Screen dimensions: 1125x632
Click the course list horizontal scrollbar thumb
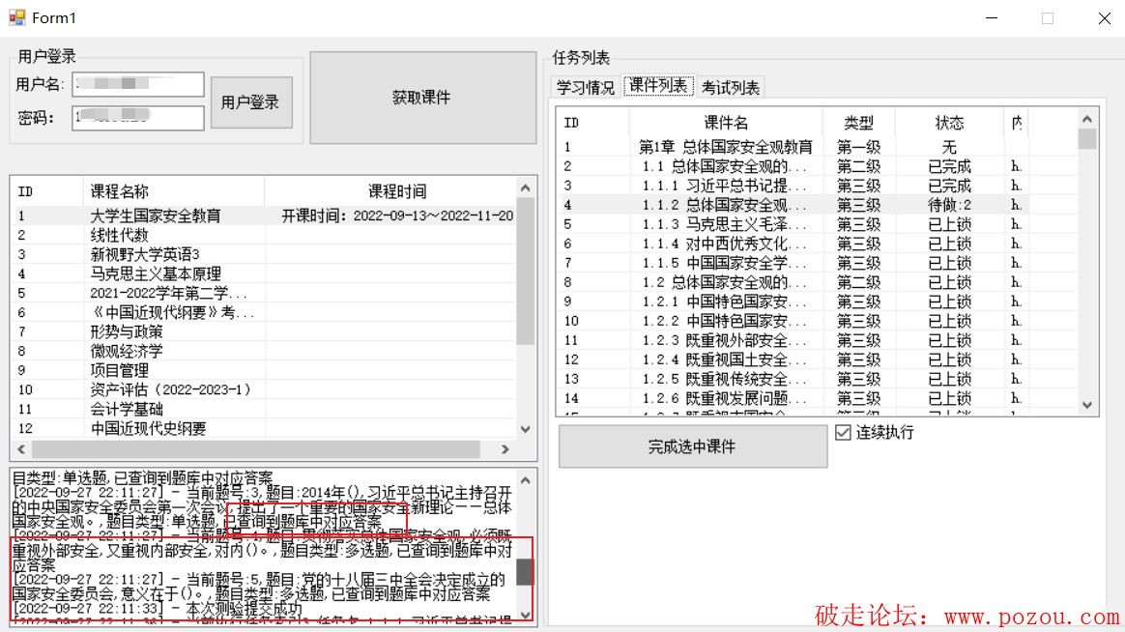[255, 449]
